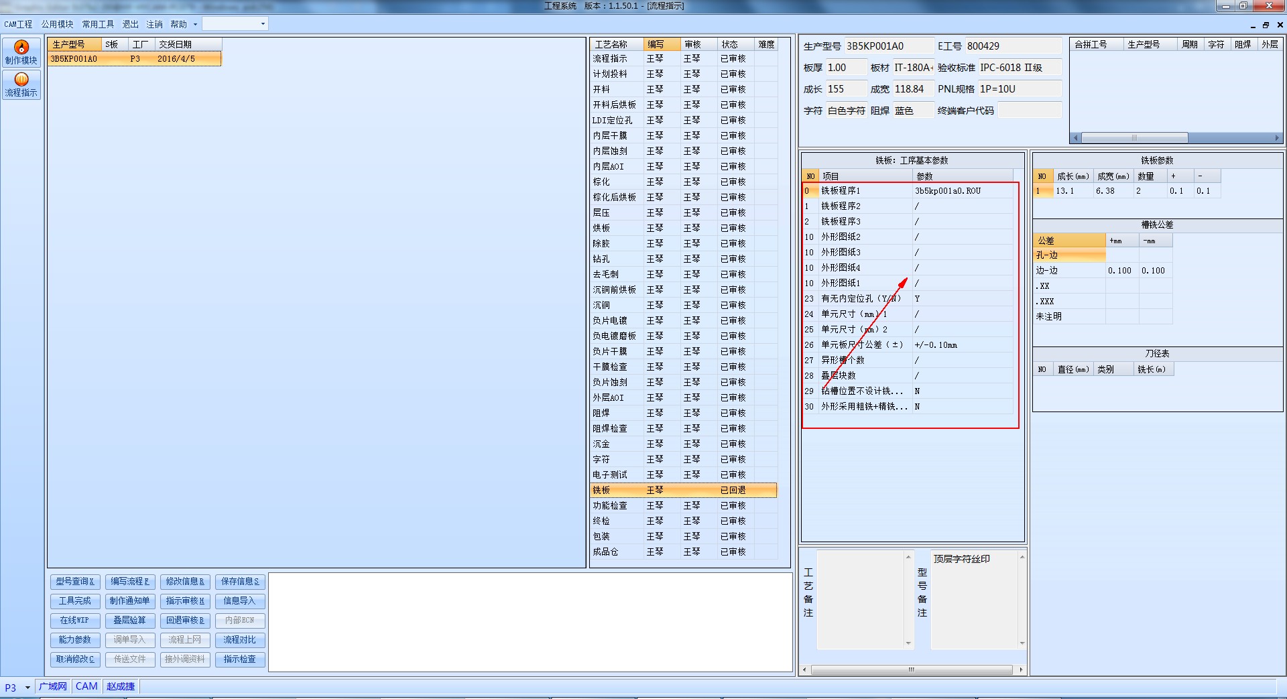The height and width of the screenshot is (699, 1287).
Task: Click the 退出 menu item
Action: pyautogui.click(x=130, y=24)
